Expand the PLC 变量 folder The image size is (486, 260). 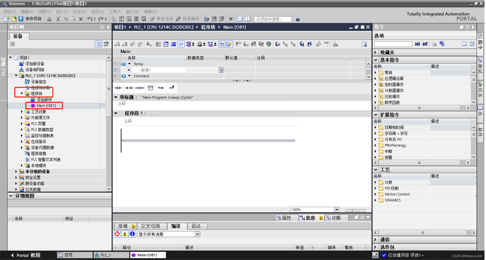pos(22,124)
